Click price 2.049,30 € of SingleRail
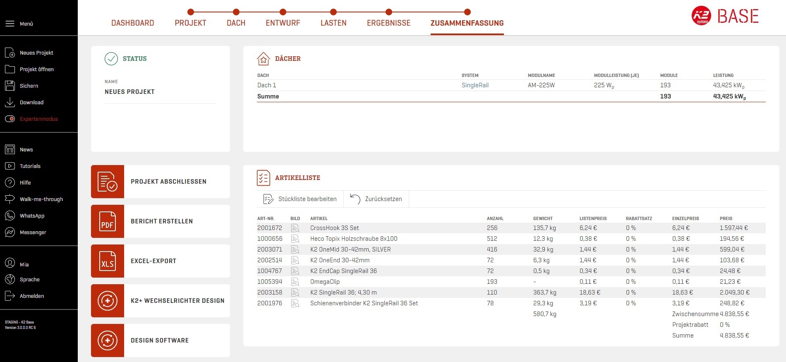786x362 pixels. pyautogui.click(x=735, y=292)
